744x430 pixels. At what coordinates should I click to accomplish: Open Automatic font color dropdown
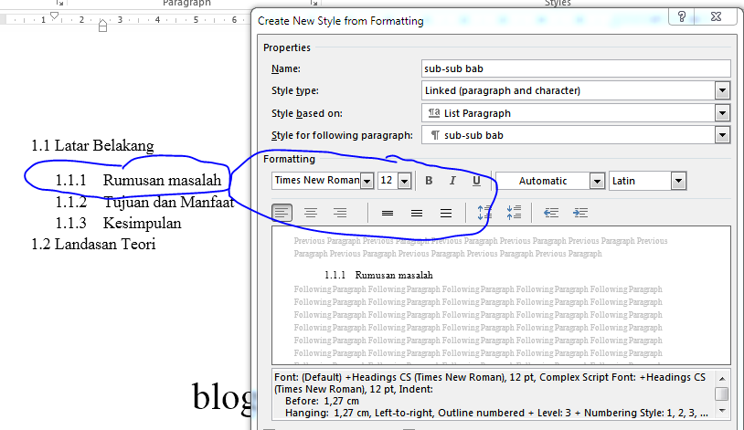click(x=598, y=181)
